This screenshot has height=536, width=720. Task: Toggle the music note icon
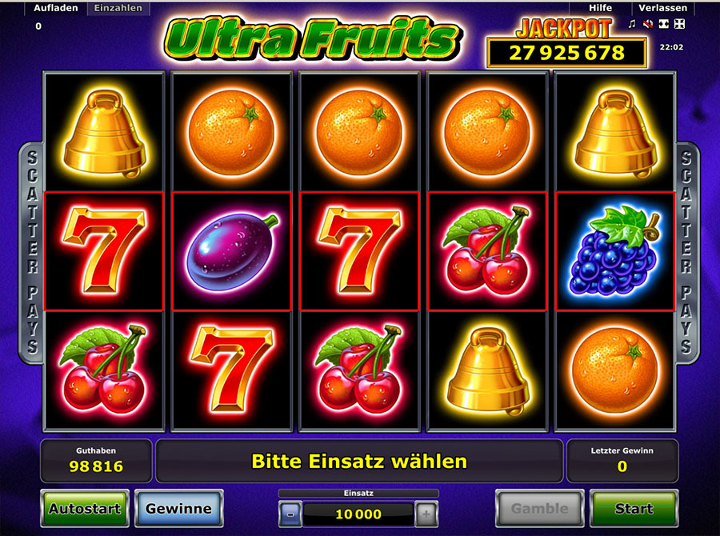tap(632, 24)
